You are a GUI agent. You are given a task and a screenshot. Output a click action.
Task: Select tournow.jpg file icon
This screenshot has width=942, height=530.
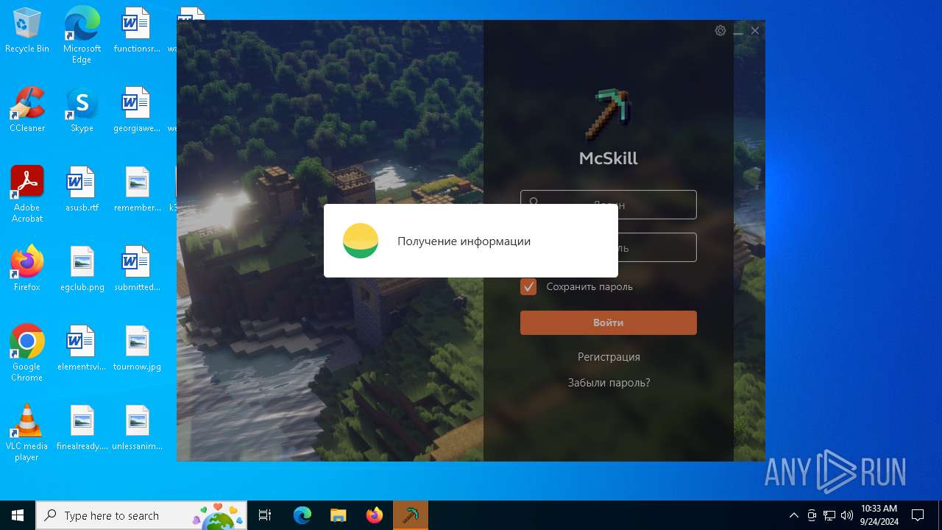[x=137, y=348]
